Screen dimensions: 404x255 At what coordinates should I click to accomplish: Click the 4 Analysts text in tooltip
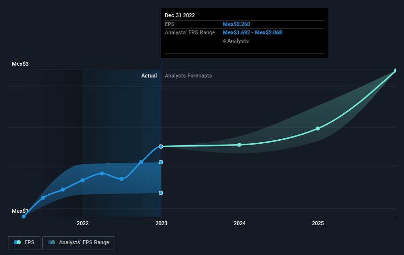click(236, 41)
